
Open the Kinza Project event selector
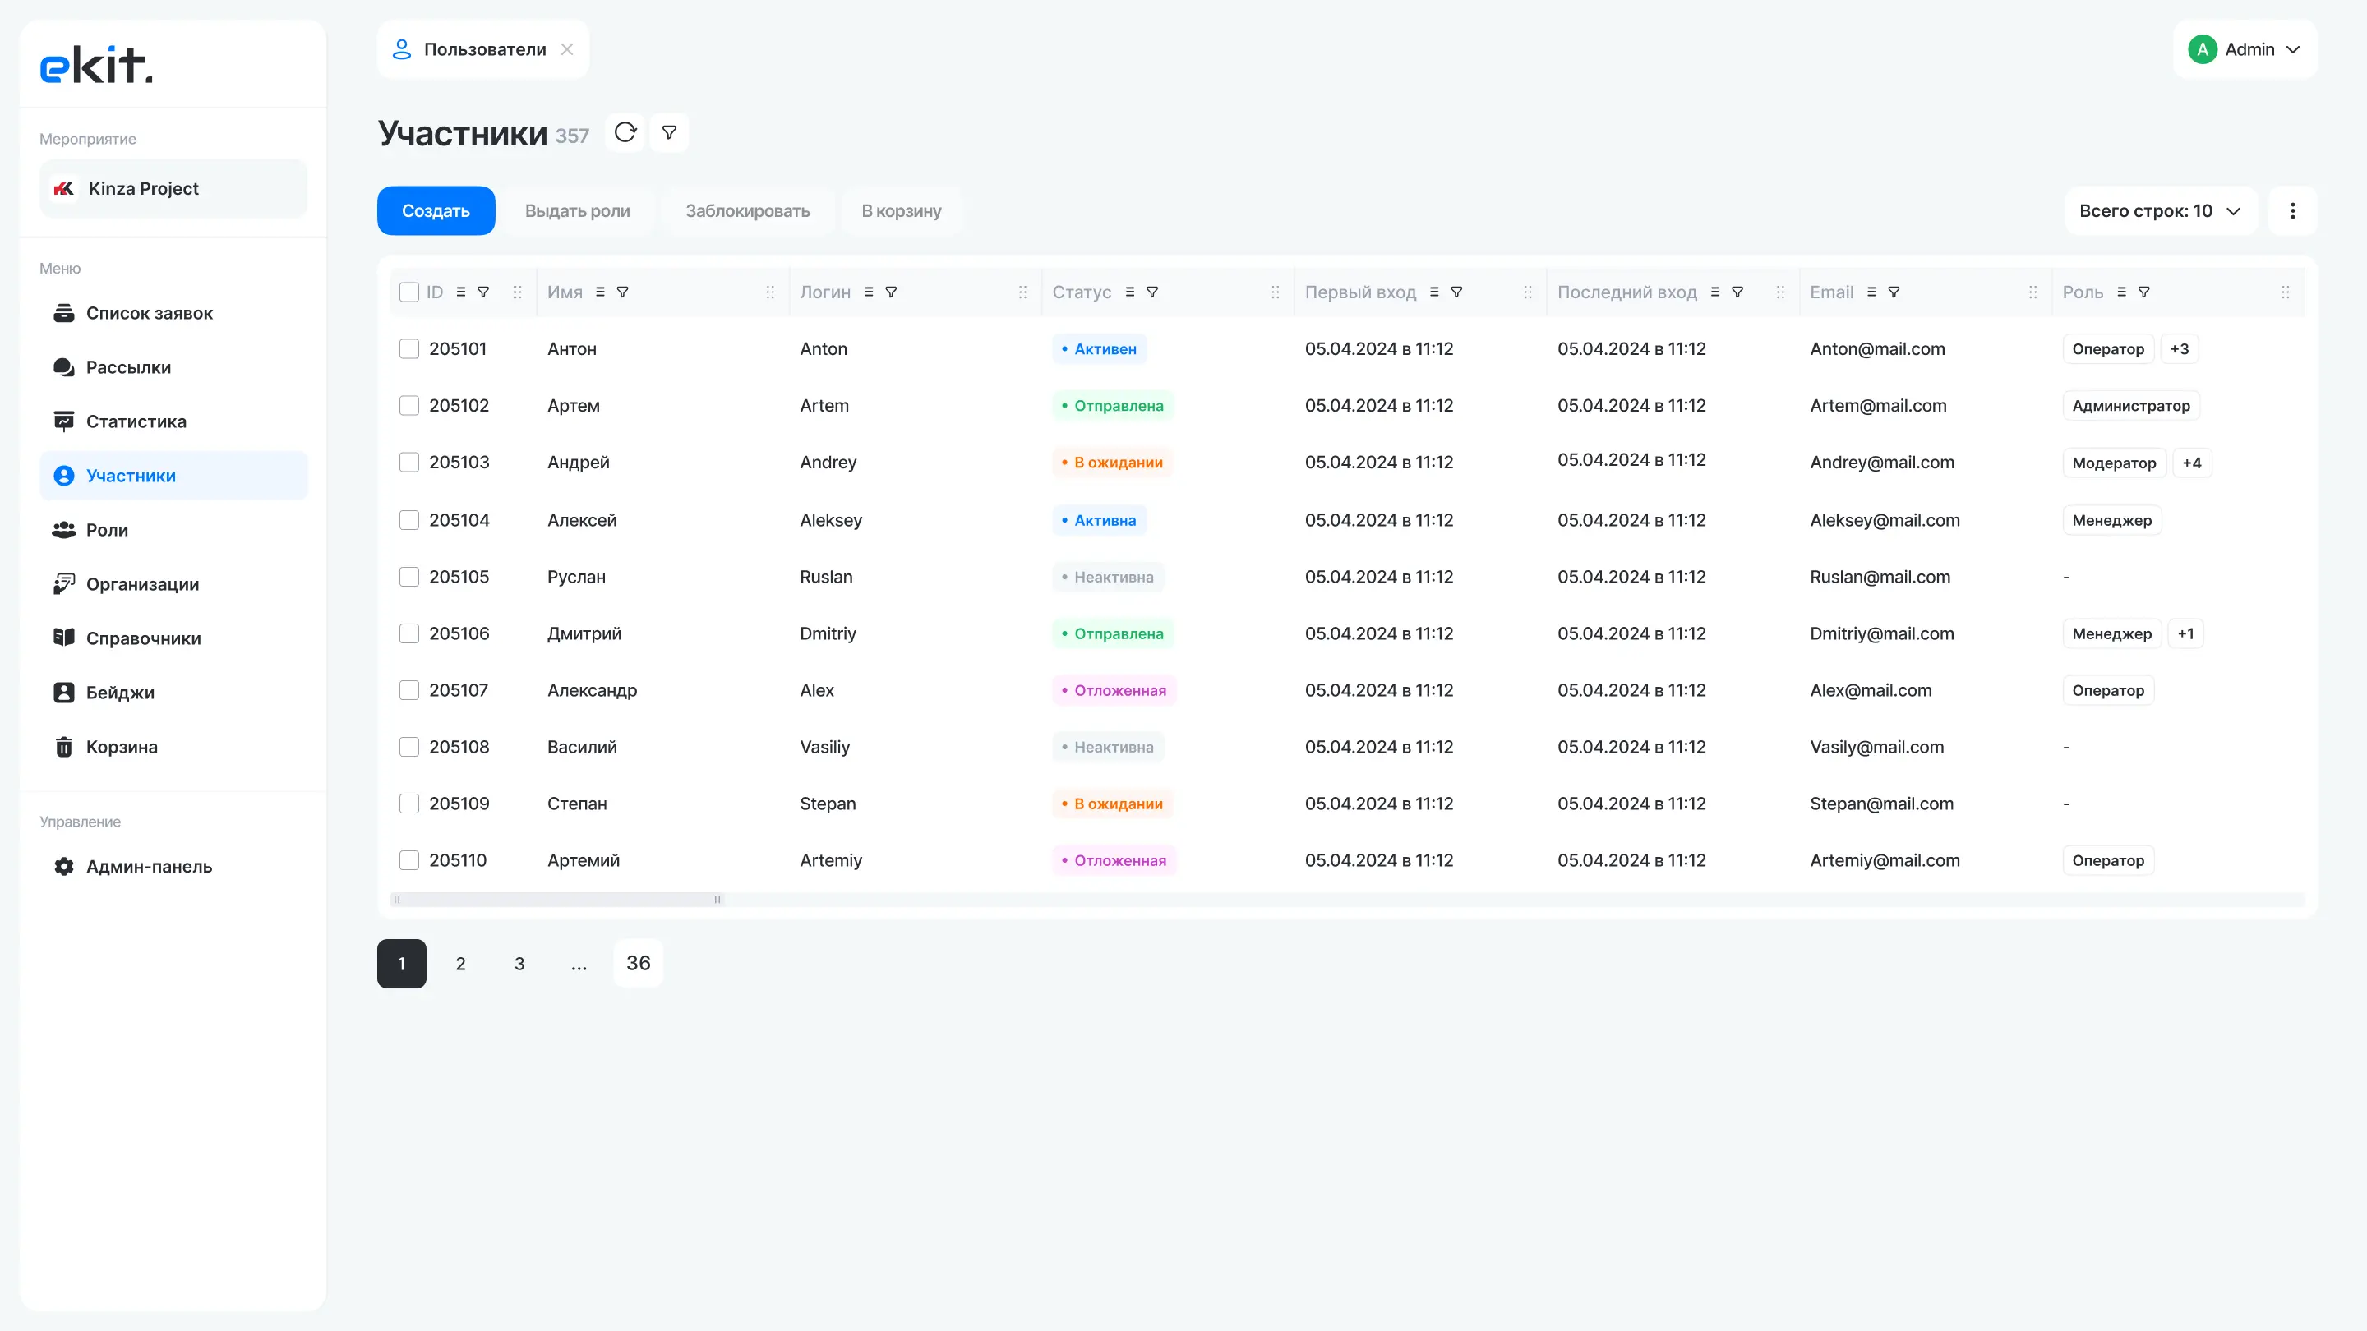coord(173,188)
